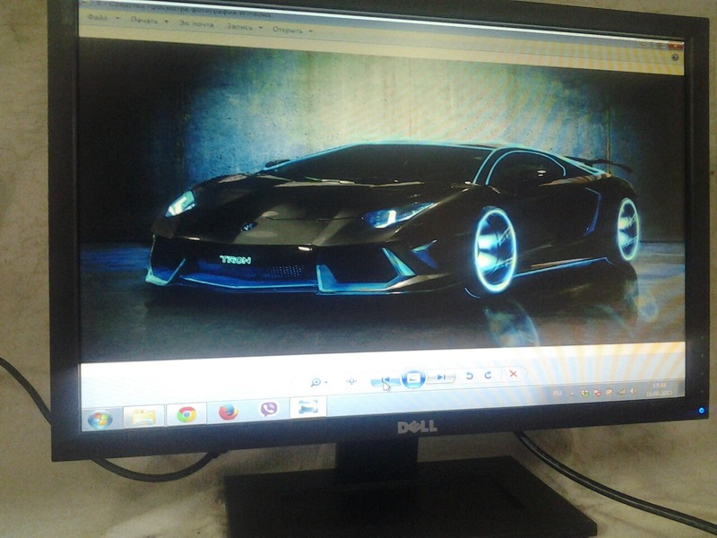The width and height of the screenshot is (717, 538).
Task: Rotate the photo clockwise
Action: pyautogui.click(x=488, y=375)
